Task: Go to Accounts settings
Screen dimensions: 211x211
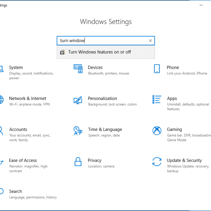Action: pyautogui.click(x=18, y=129)
